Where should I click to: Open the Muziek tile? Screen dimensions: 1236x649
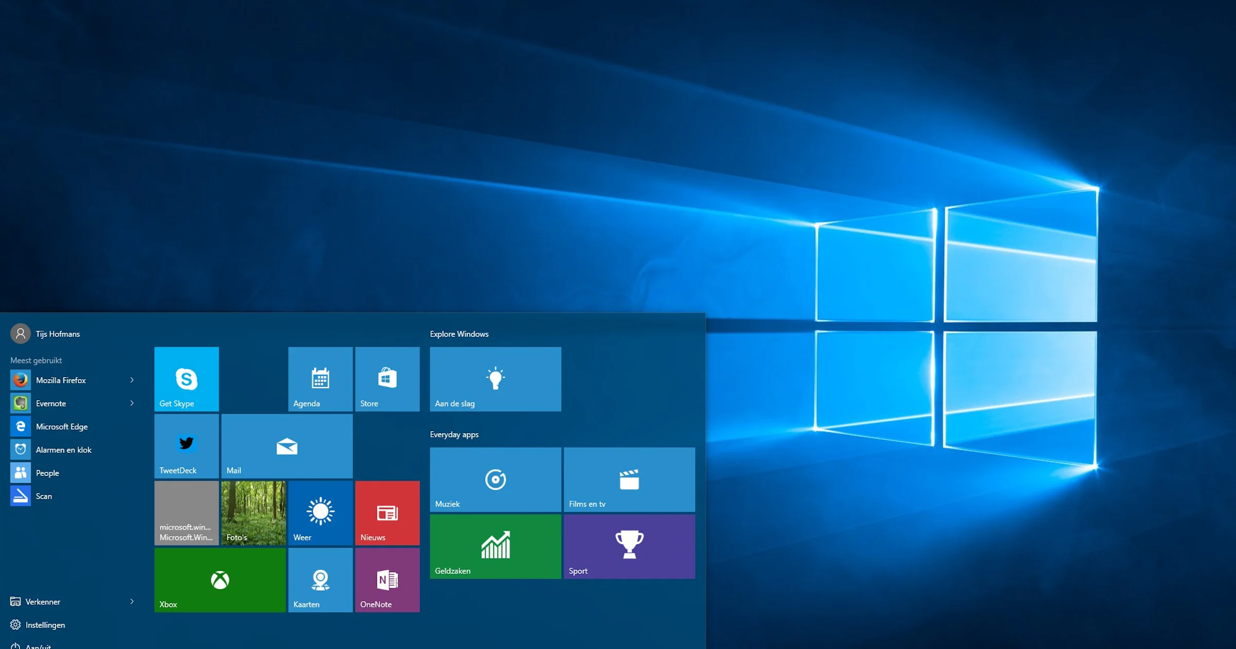point(495,479)
